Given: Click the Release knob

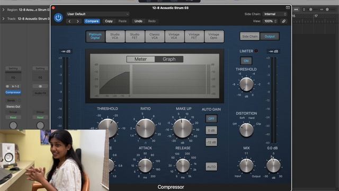Looking at the screenshot, I should (183, 166).
